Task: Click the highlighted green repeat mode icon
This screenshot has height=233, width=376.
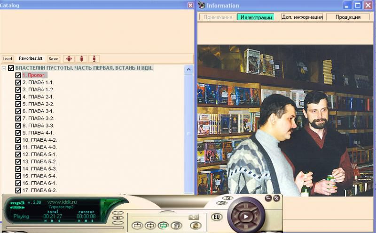Action: tap(163, 225)
